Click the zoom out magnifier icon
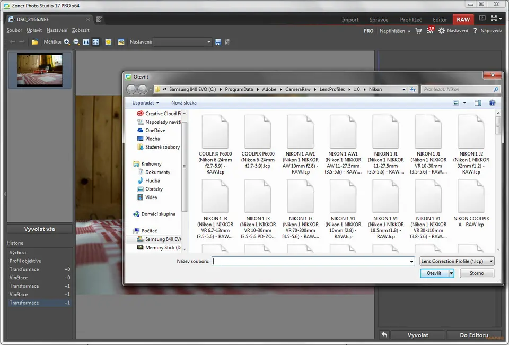 77,42
